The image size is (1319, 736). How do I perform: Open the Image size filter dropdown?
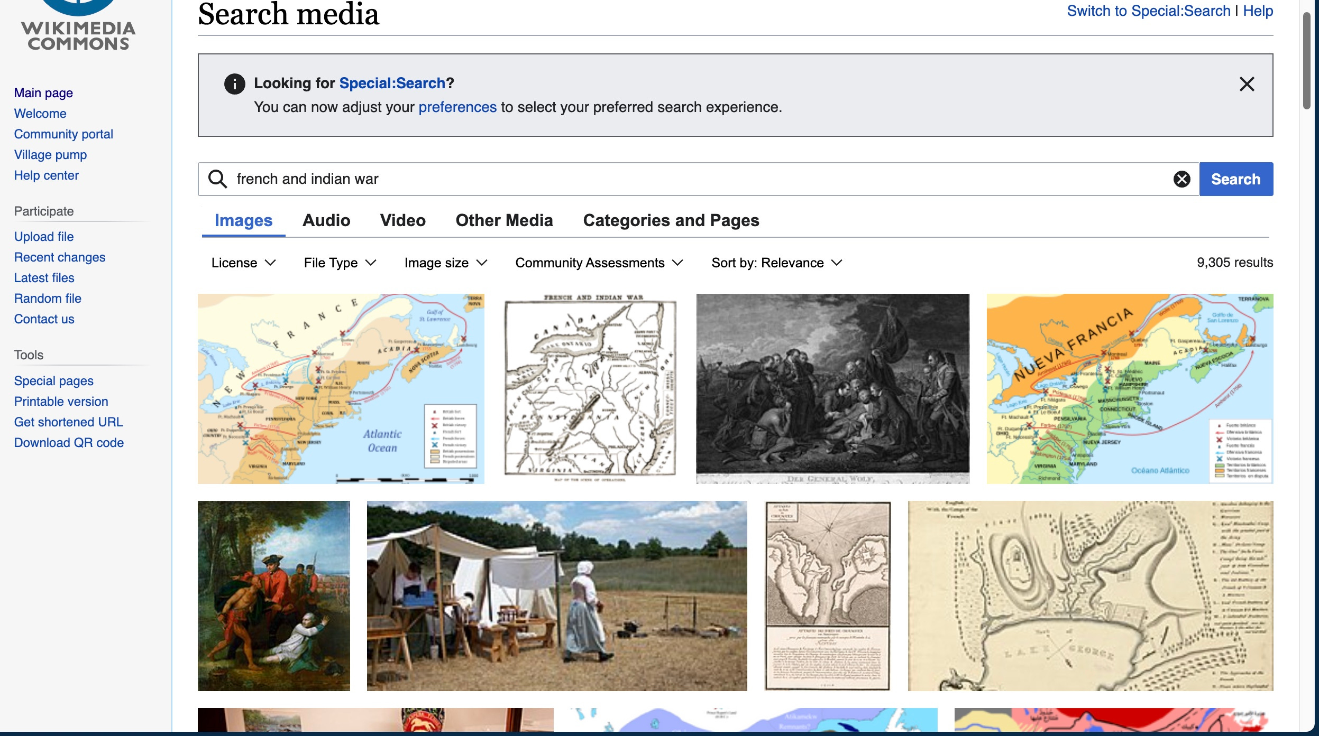[446, 263]
